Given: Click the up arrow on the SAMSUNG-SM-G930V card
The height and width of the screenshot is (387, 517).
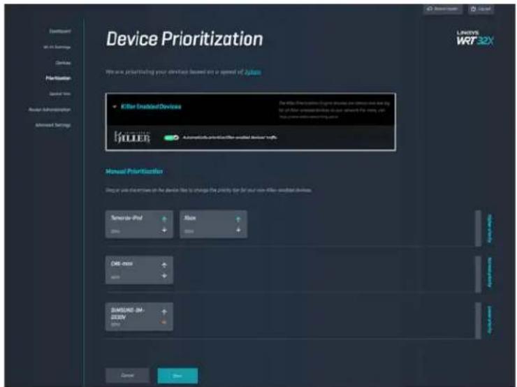Looking at the screenshot, I should click(164, 312).
